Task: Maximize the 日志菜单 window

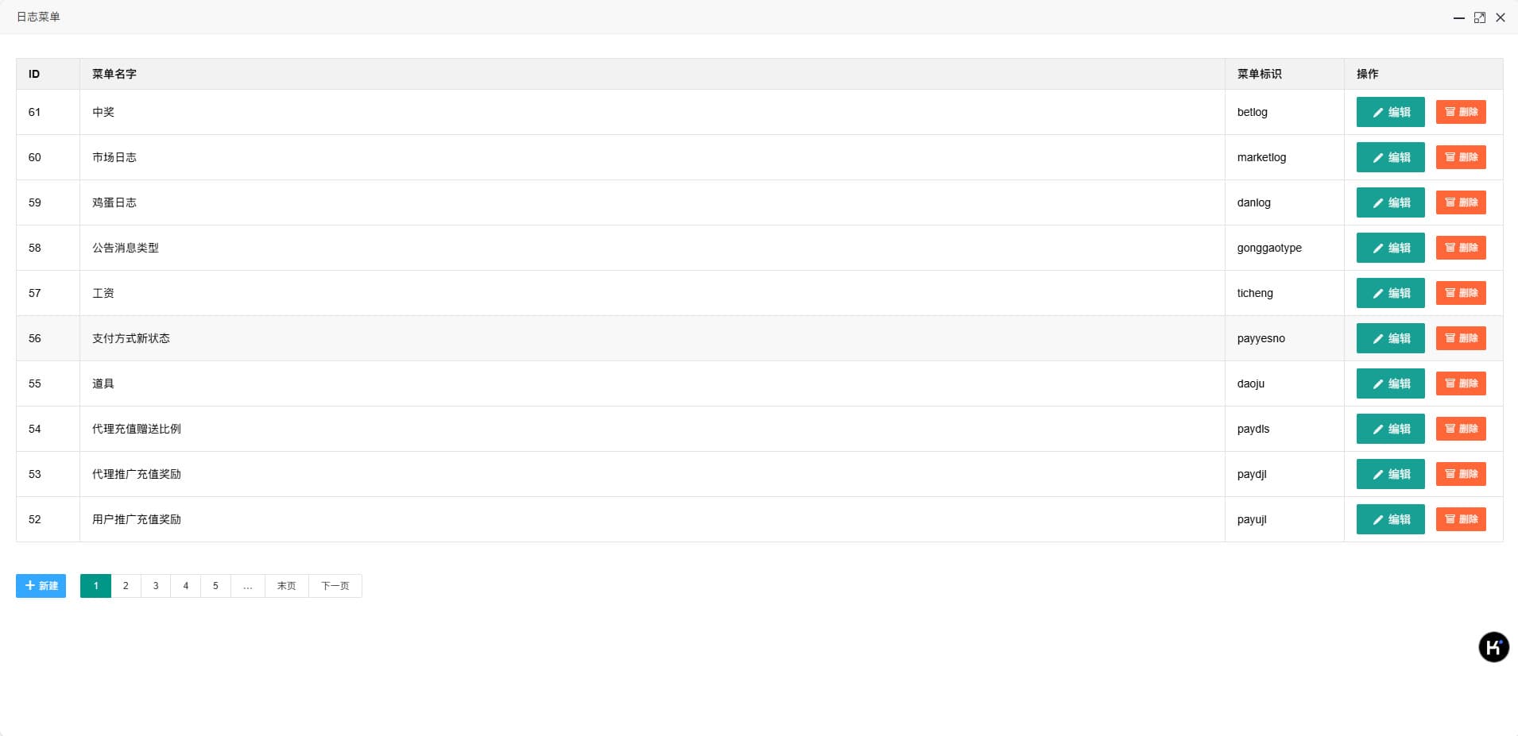Action: click(1480, 17)
